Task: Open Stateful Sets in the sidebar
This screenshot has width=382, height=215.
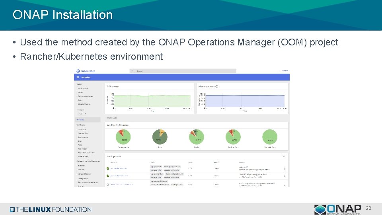Action: click(x=83, y=156)
